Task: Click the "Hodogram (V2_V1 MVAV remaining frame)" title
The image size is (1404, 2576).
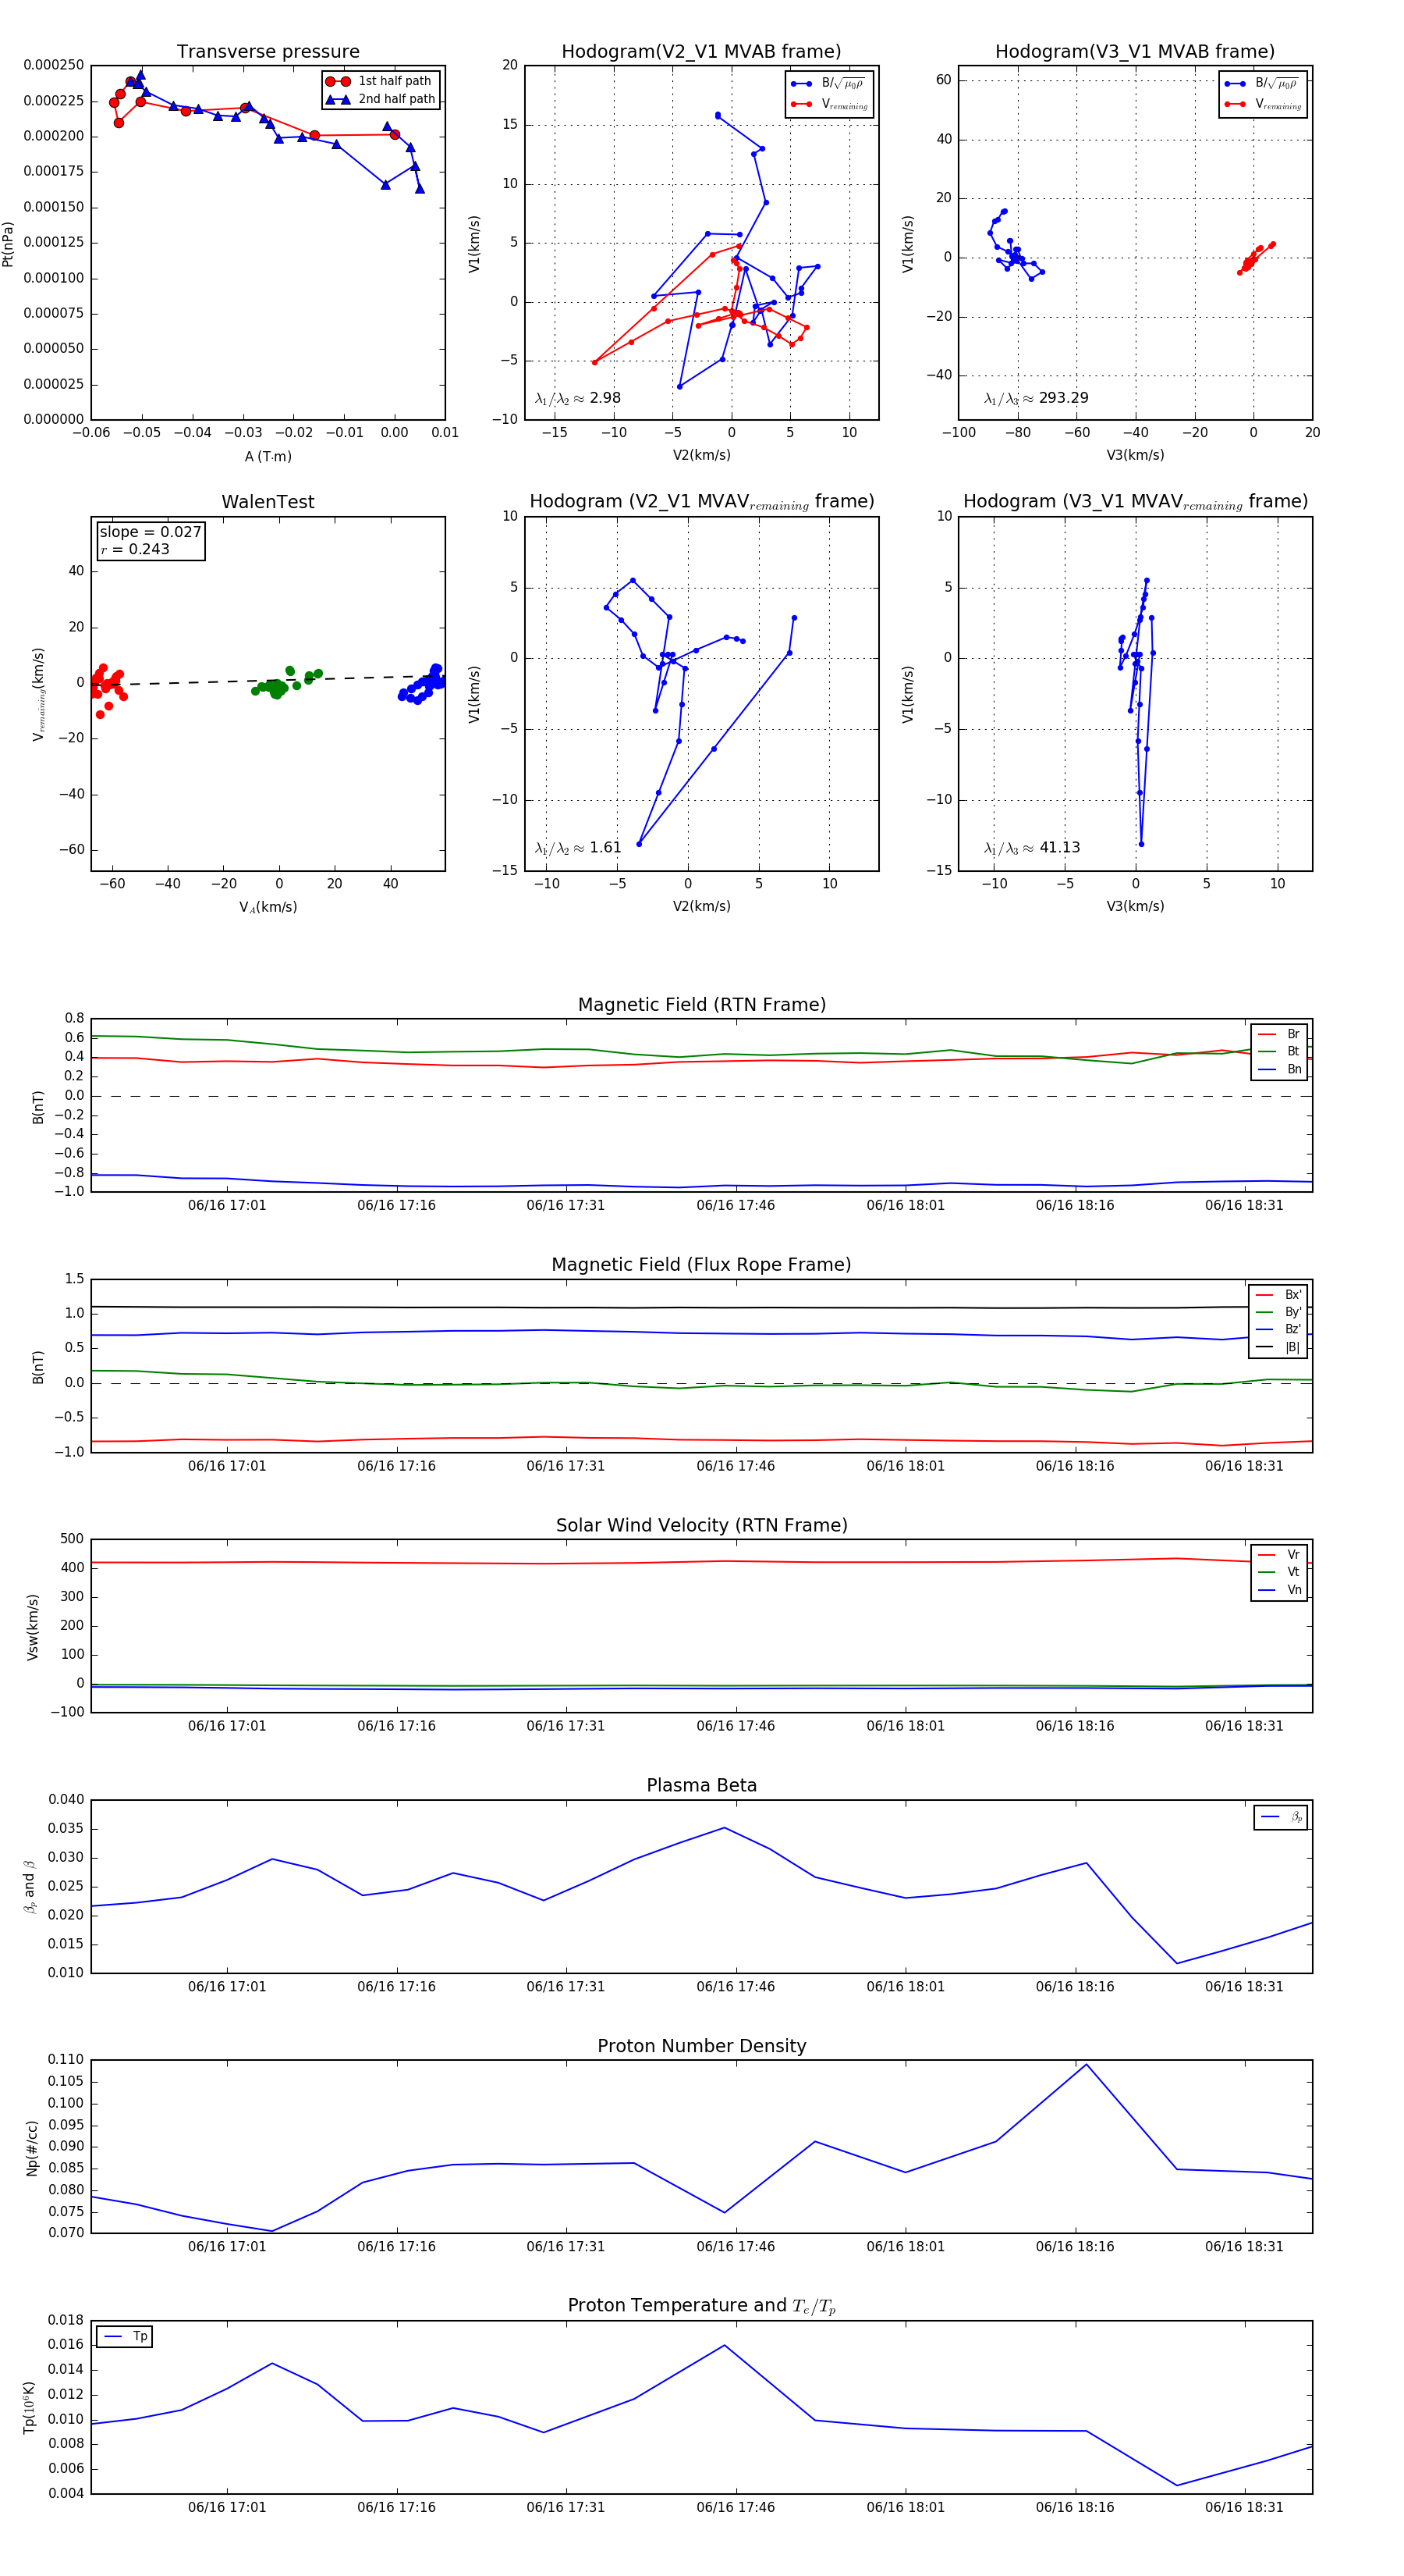Action: [701, 502]
